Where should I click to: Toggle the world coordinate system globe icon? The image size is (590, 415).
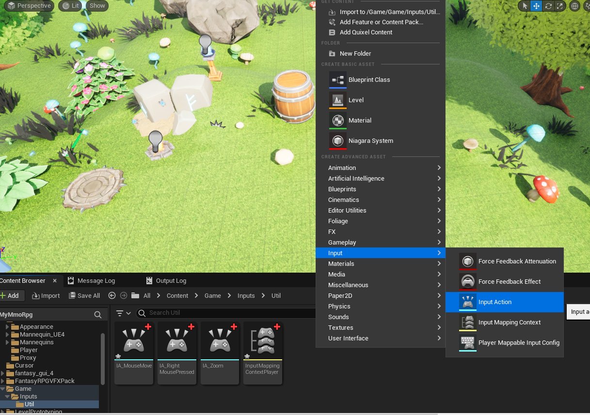(575, 6)
